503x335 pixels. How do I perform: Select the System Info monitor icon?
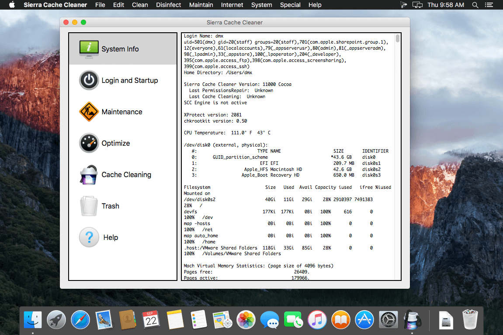[89, 49]
